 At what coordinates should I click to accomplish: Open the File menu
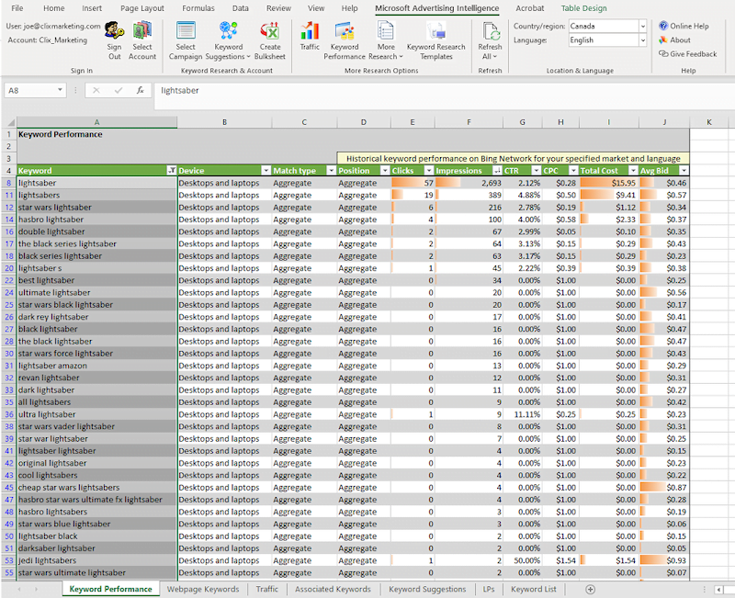point(17,8)
